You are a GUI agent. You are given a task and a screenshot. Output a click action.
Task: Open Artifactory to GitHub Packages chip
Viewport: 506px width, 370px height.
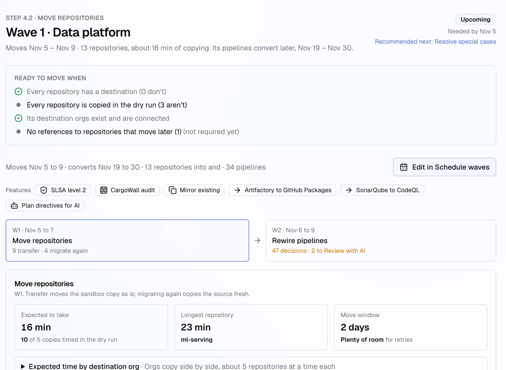(x=282, y=190)
